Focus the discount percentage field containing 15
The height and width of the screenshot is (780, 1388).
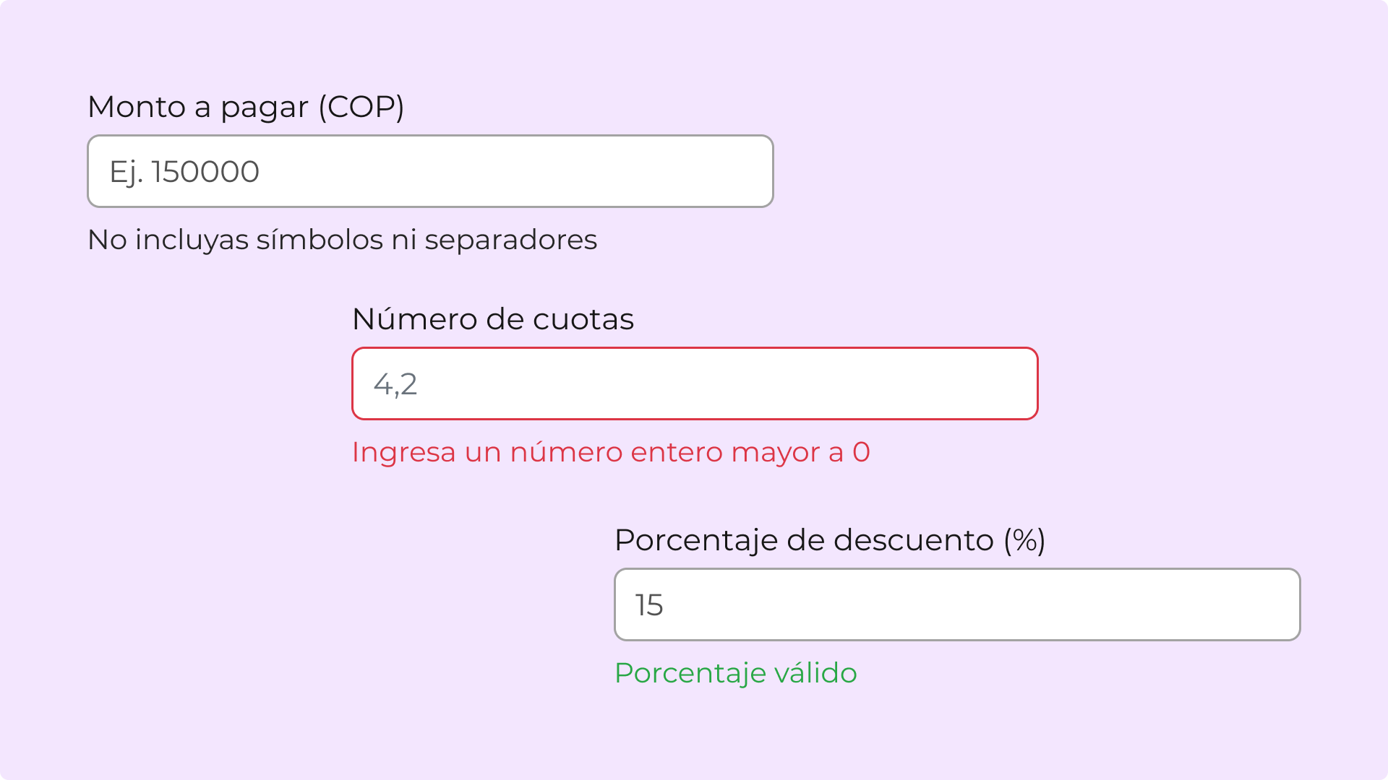[x=957, y=604]
